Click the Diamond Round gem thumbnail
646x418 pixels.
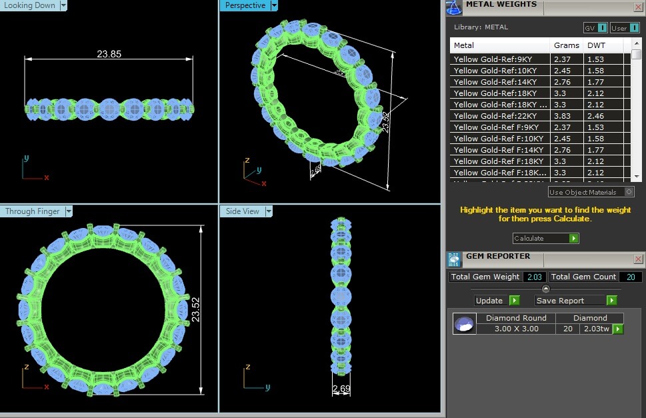point(461,324)
